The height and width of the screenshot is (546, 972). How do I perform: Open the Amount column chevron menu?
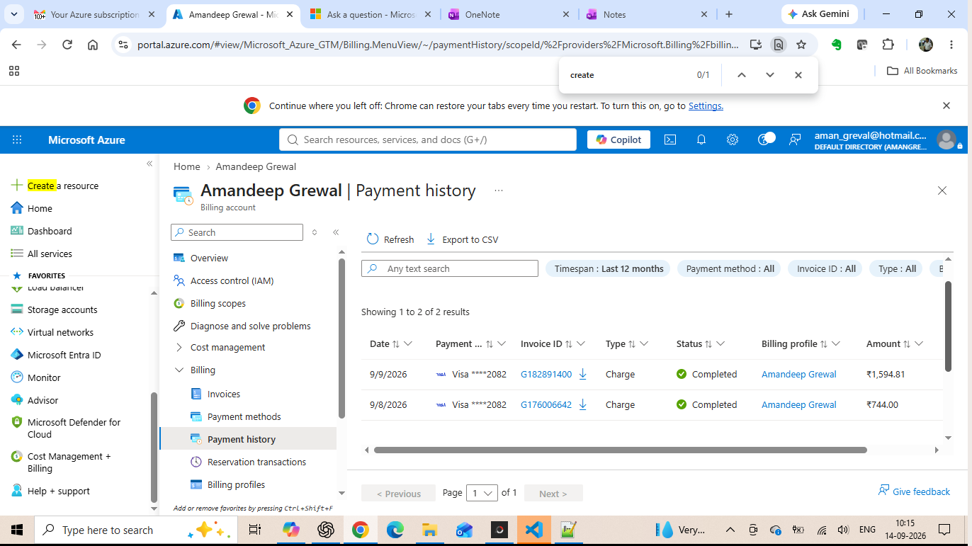[x=919, y=343]
